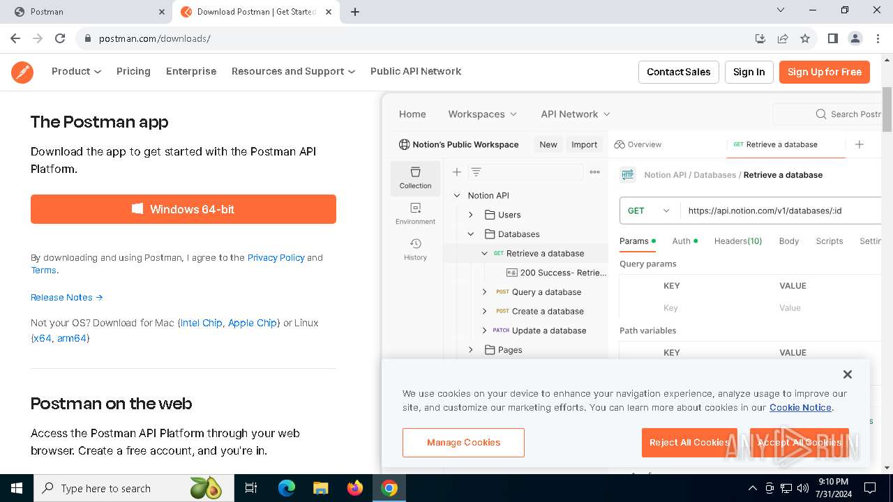Click the network tray icon

click(x=786, y=488)
